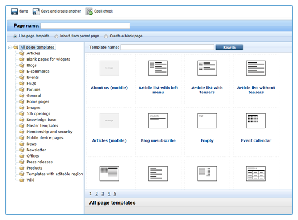
Task: Click the Job openings folder icon
Action: point(22,113)
